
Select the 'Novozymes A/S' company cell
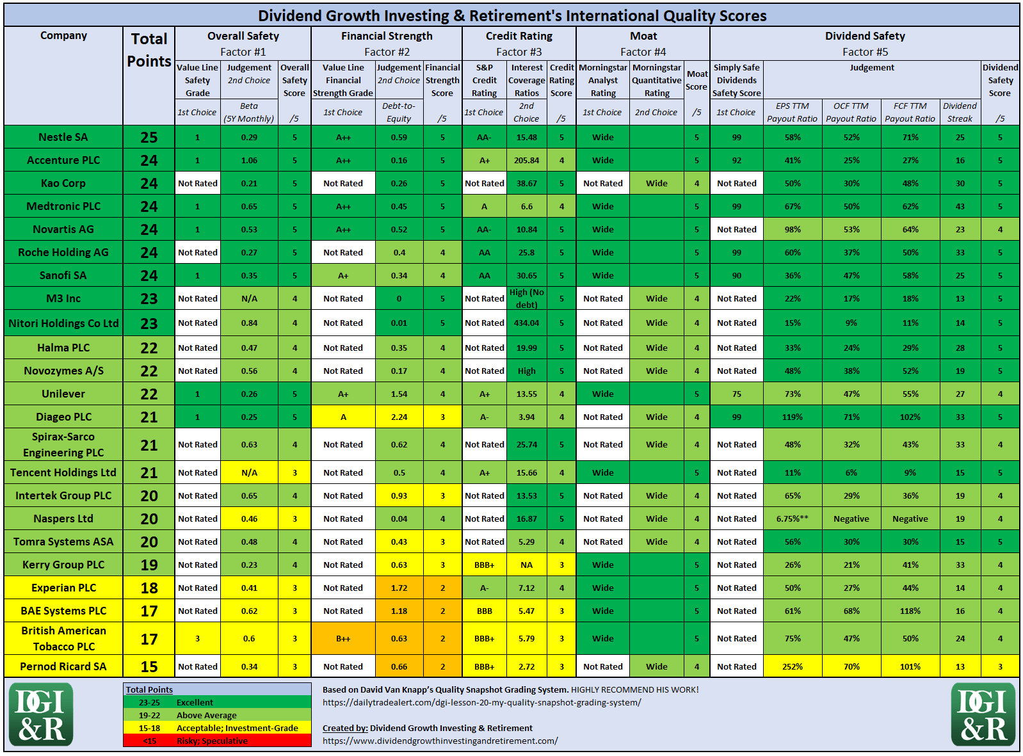(63, 371)
